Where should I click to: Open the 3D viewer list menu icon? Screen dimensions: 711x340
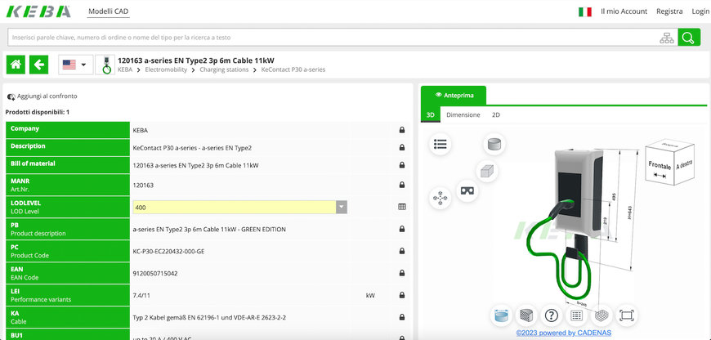coord(440,145)
